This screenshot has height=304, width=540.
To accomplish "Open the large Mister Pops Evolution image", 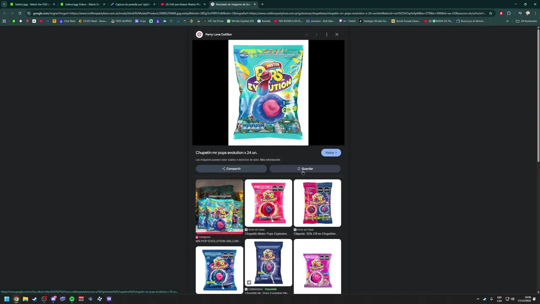I will (x=268, y=92).
